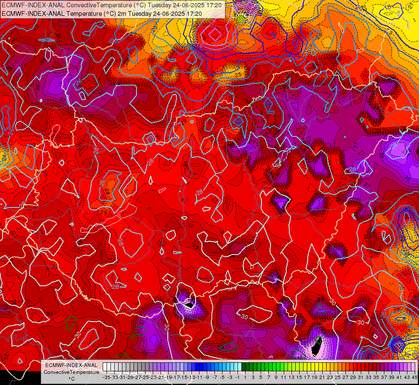Screen dimensions: 419x385
Task: Click the ECMWF-INDEX-ANAL legend title
Action: coord(71,365)
